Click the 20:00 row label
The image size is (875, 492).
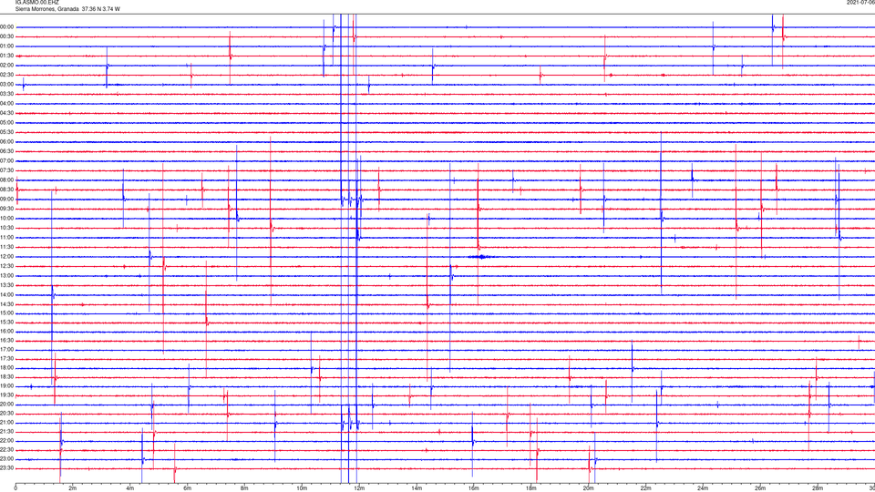click(x=7, y=404)
